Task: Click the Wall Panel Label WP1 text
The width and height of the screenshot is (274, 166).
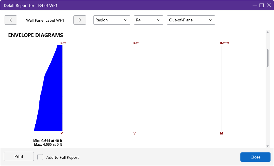Action: (x=45, y=20)
